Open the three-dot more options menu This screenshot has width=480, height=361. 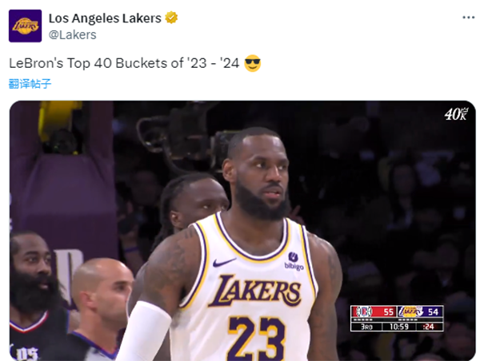coord(468,18)
